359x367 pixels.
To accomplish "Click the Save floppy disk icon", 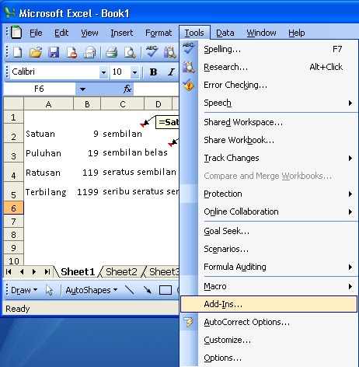I will tap(54, 52).
